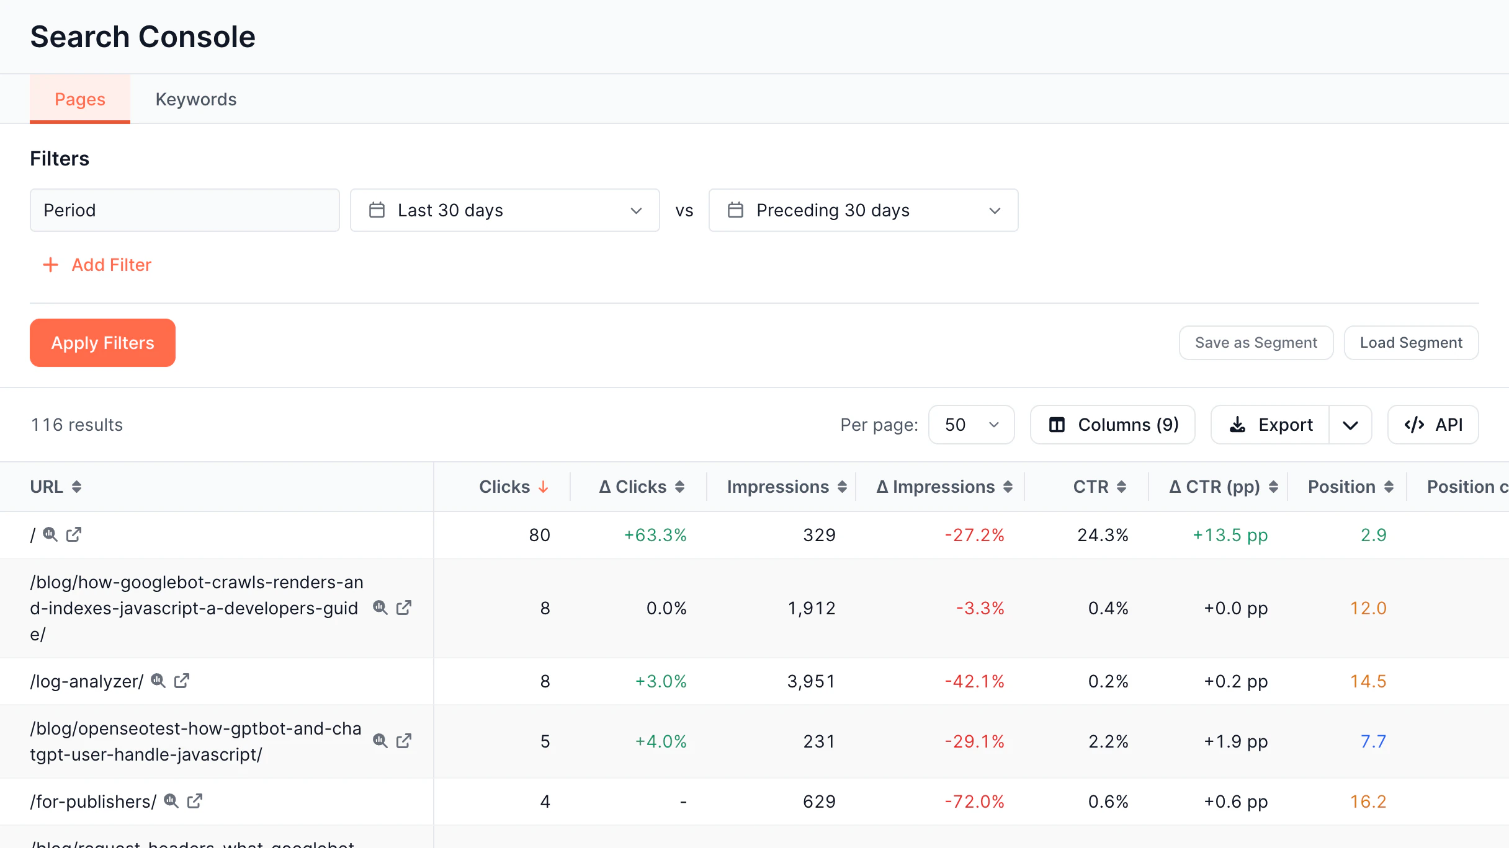
Task: Open the Preceding 30 days comparison dropdown
Action: coord(863,210)
